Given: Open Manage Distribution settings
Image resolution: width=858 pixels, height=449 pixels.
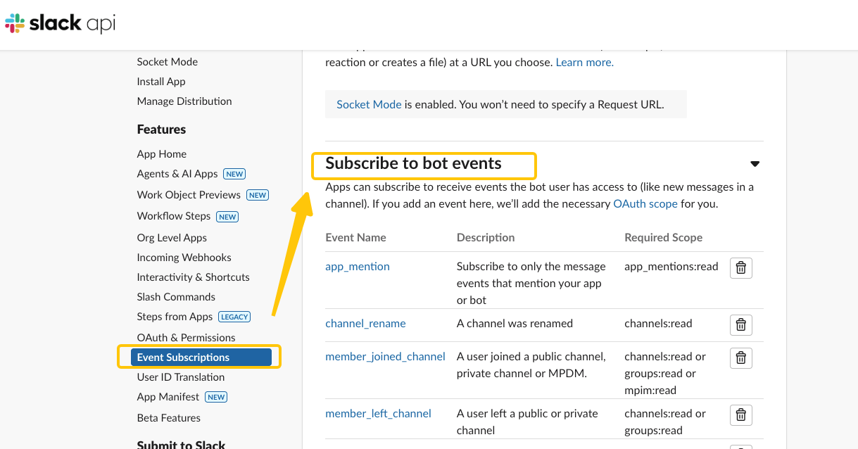Looking at the screenshot, I should [x=184, y=101].
